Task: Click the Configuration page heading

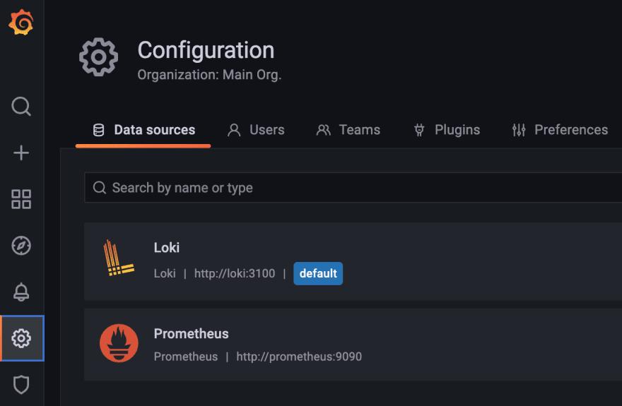Action: pyautogui.click(x=206, y=50)
